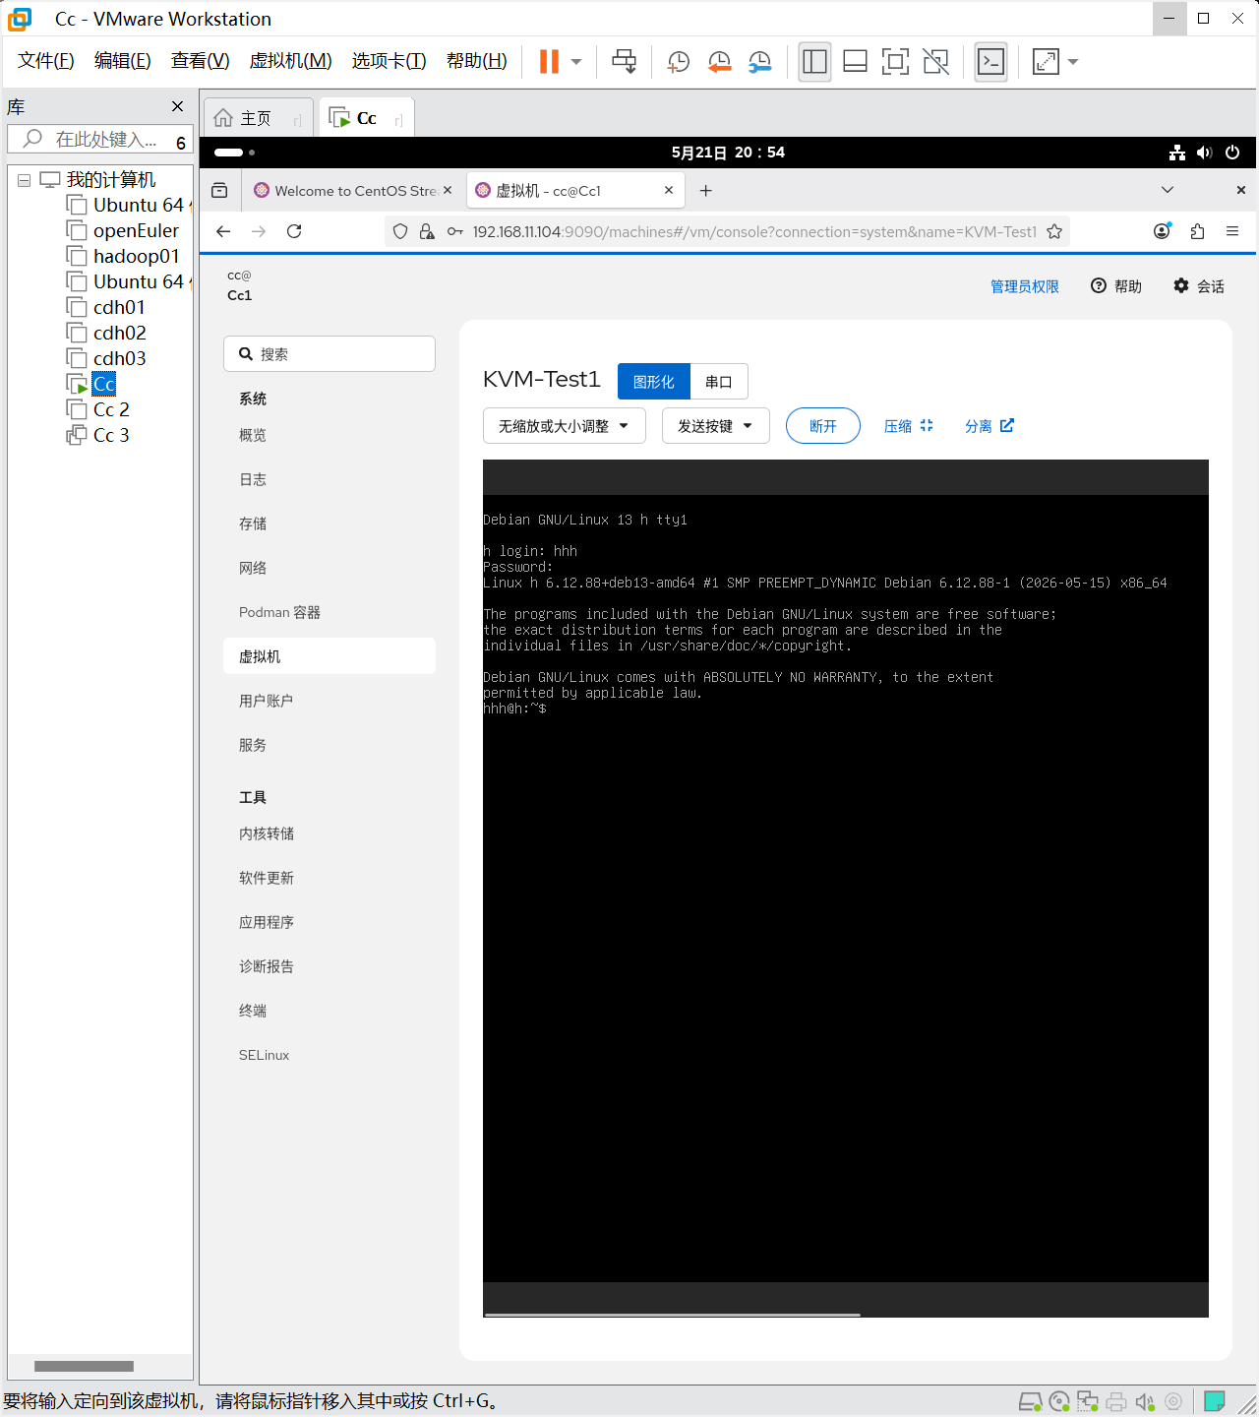The image size is (1259, 1417).
Task: Revert VM to previous snapshot icon
Action: (x=719, y=62)
